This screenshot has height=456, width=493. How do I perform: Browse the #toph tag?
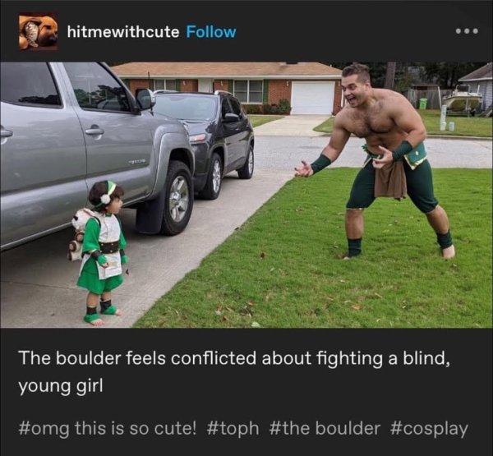click(x=233, y=428)
